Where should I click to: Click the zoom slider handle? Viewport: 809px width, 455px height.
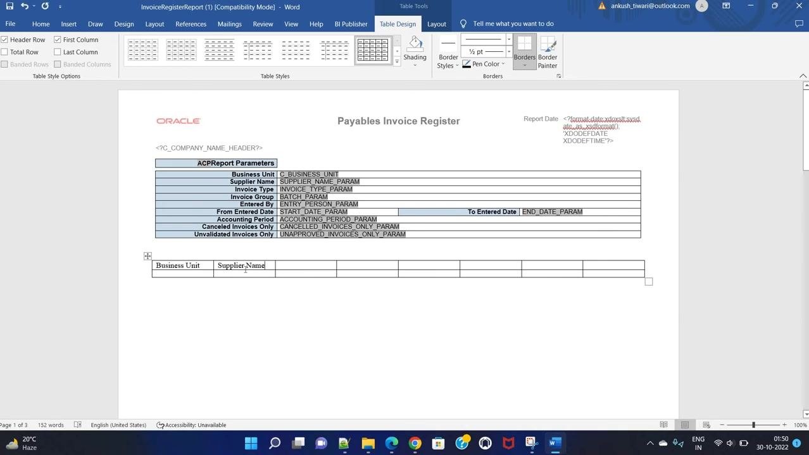[x=753, y=425]
